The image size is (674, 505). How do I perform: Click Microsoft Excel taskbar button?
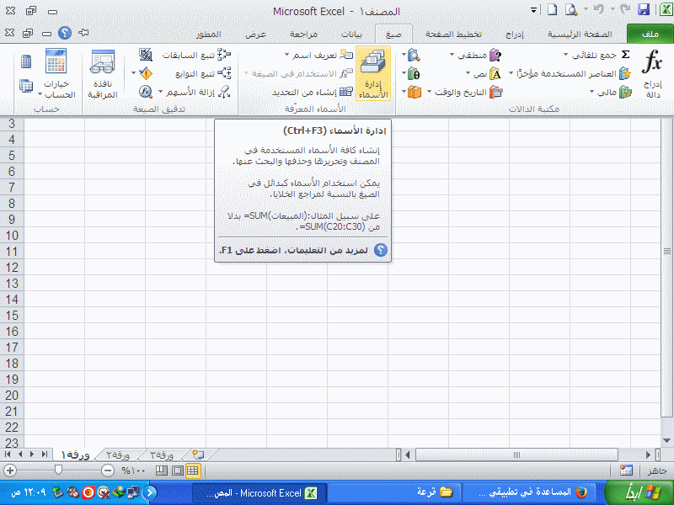260,492
